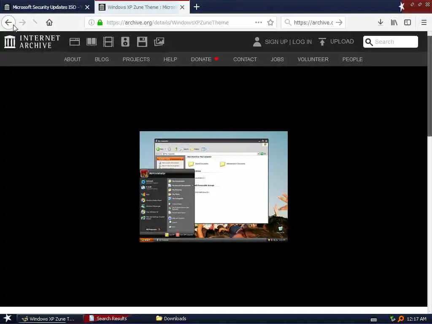Go to search arrow in browser search box
Viewport: 432px width, 324px height.
click(x=339, y=22)
